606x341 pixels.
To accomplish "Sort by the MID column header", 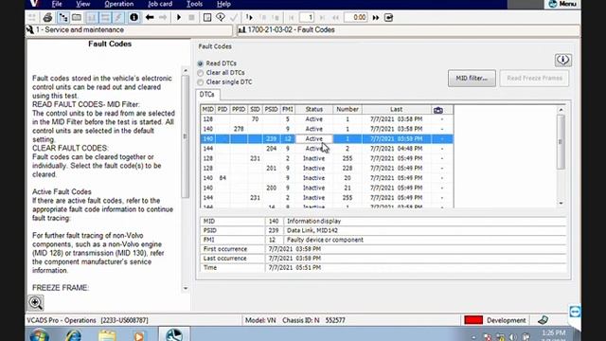I will tap(208, 110).
